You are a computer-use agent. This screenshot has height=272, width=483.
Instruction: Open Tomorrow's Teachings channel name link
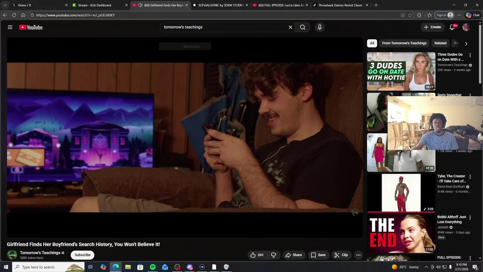[40, 253]
